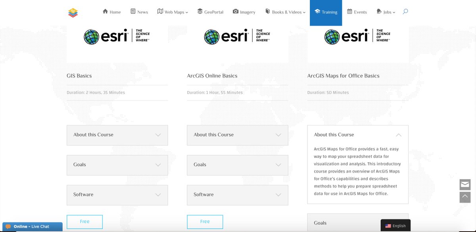This screenshot has width=476, height=232.
Task: Expand Goals under GIS Basics
Action: click(x=117, y=165)
